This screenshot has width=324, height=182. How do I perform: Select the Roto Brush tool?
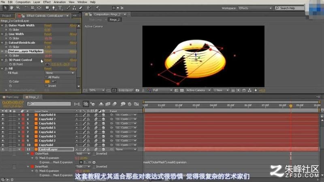89,8
